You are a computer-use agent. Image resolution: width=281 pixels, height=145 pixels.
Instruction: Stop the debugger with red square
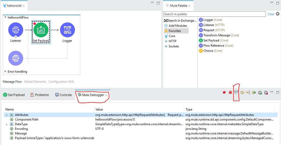coord(230,92)
